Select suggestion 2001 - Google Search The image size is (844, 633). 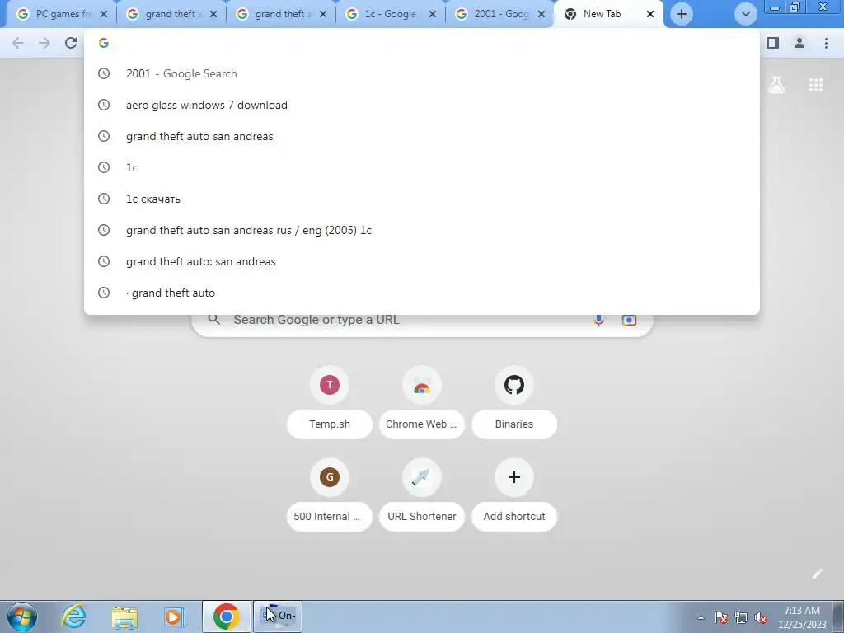[x=421, y=73]
